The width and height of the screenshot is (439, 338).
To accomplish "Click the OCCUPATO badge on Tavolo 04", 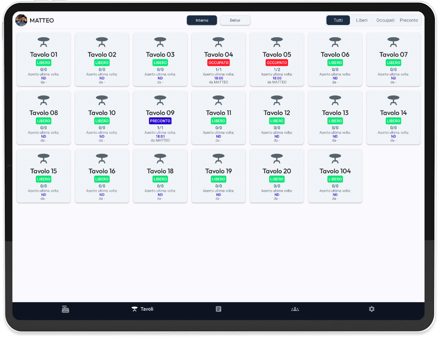I will (x=218, y=63).
